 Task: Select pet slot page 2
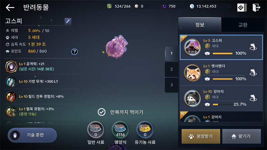coord(172,69)
